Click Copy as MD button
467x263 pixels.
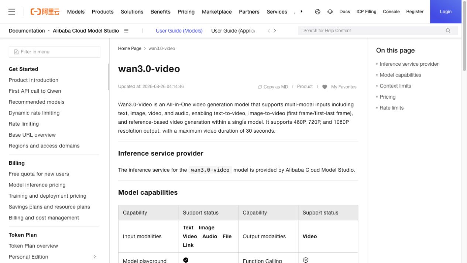(x=273, y=87)
